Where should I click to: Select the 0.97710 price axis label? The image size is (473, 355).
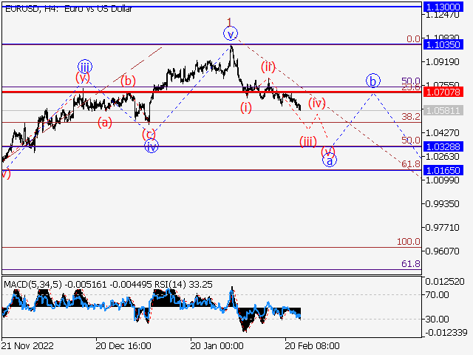click(442, 227)
